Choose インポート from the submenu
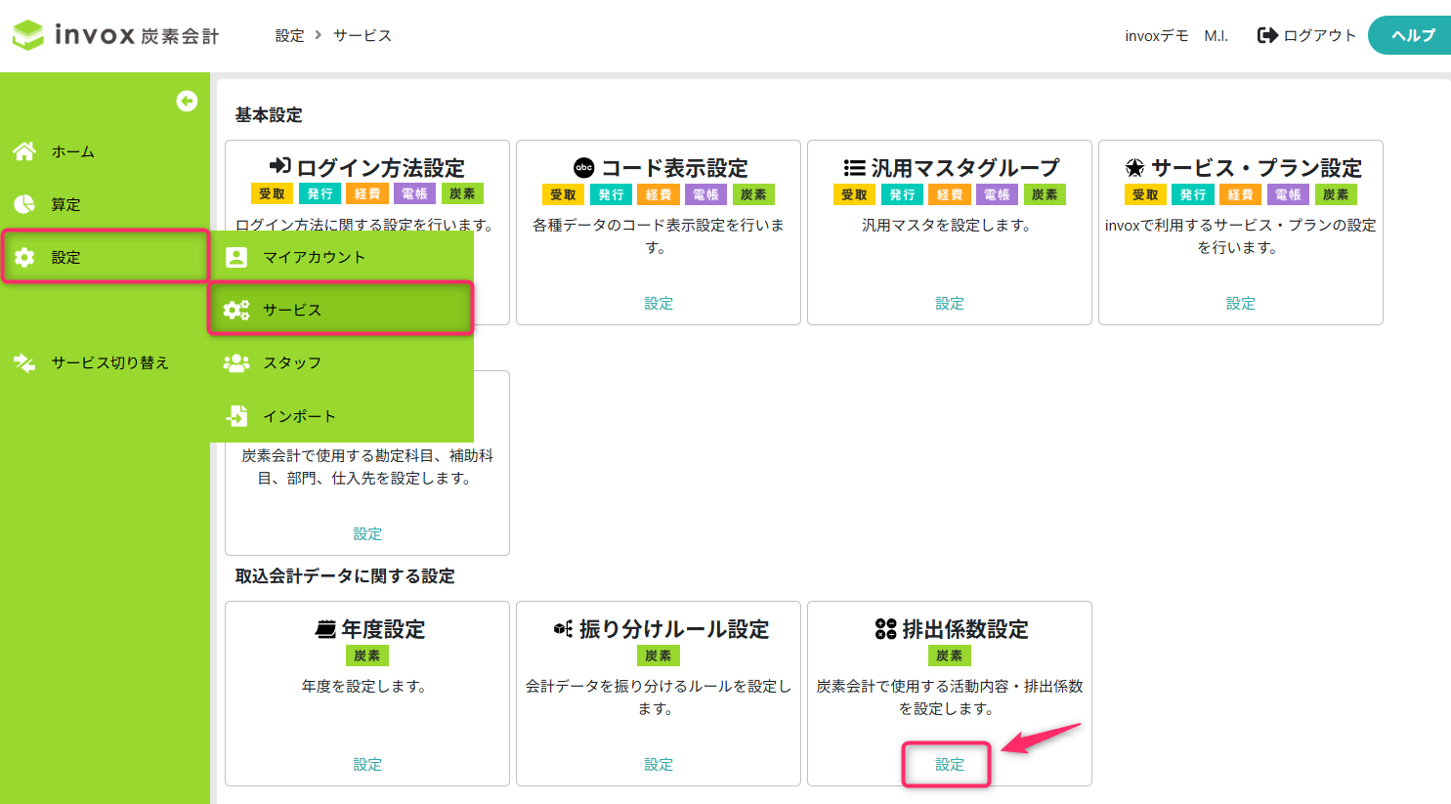1451x804 pixels. 299,415
